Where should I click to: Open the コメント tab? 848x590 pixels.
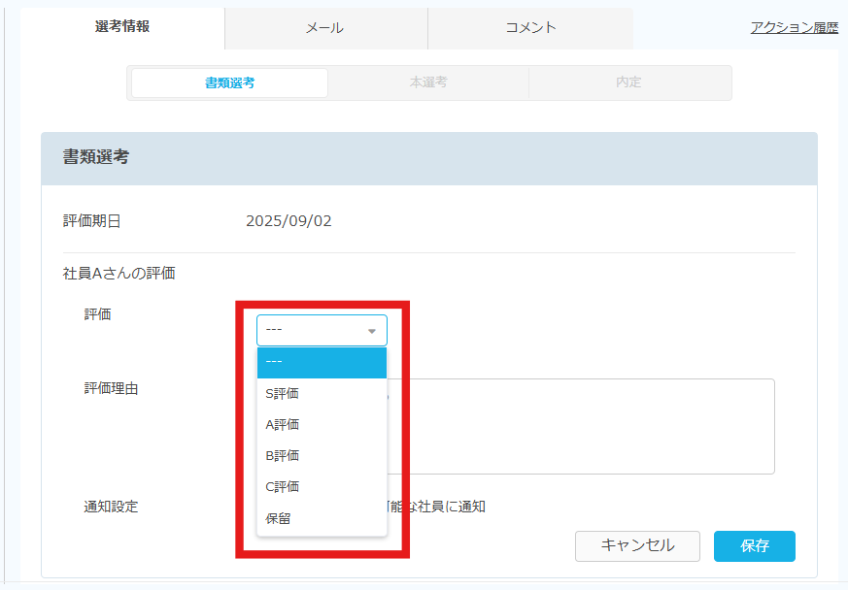530,28
